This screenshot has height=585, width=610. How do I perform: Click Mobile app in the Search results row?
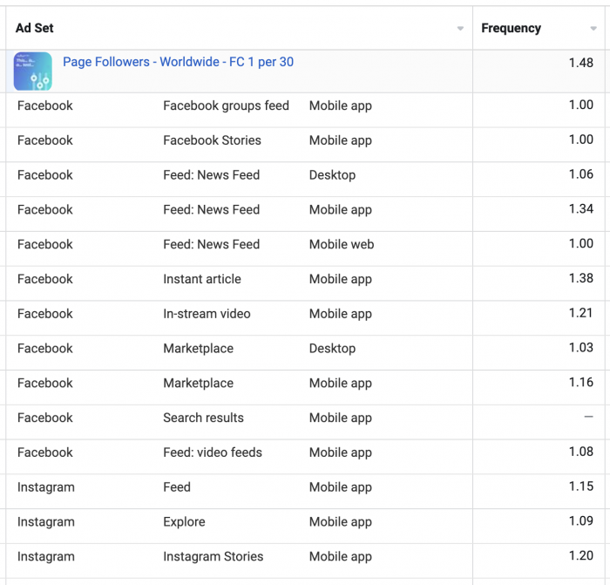tap(341, 418)
